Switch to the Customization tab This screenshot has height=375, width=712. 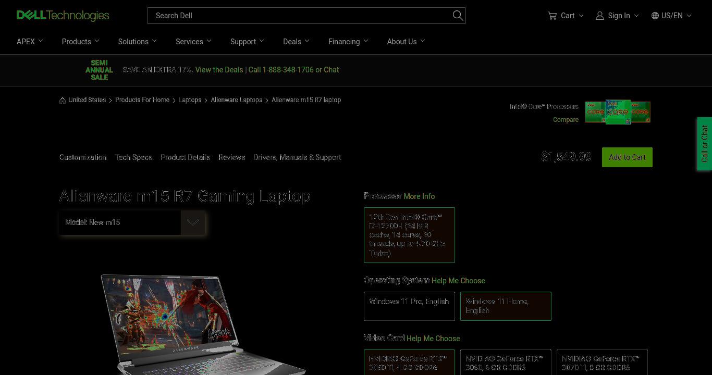coord(83,157)
